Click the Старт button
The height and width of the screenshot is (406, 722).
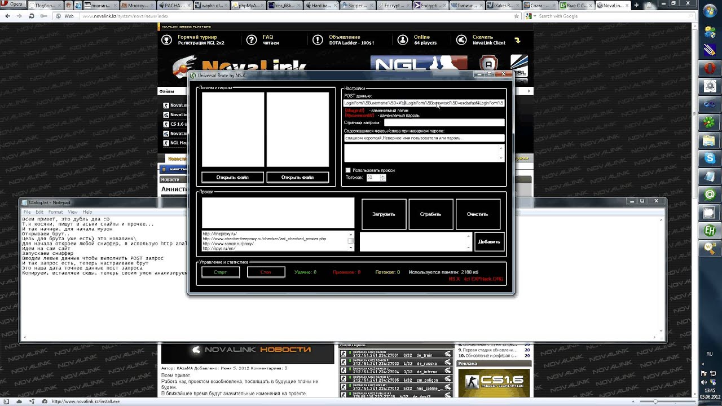click(221, 272)
